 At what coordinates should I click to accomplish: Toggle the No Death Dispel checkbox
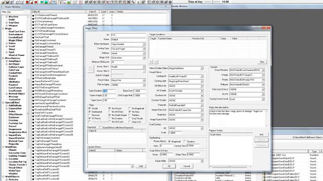point(110,115)
